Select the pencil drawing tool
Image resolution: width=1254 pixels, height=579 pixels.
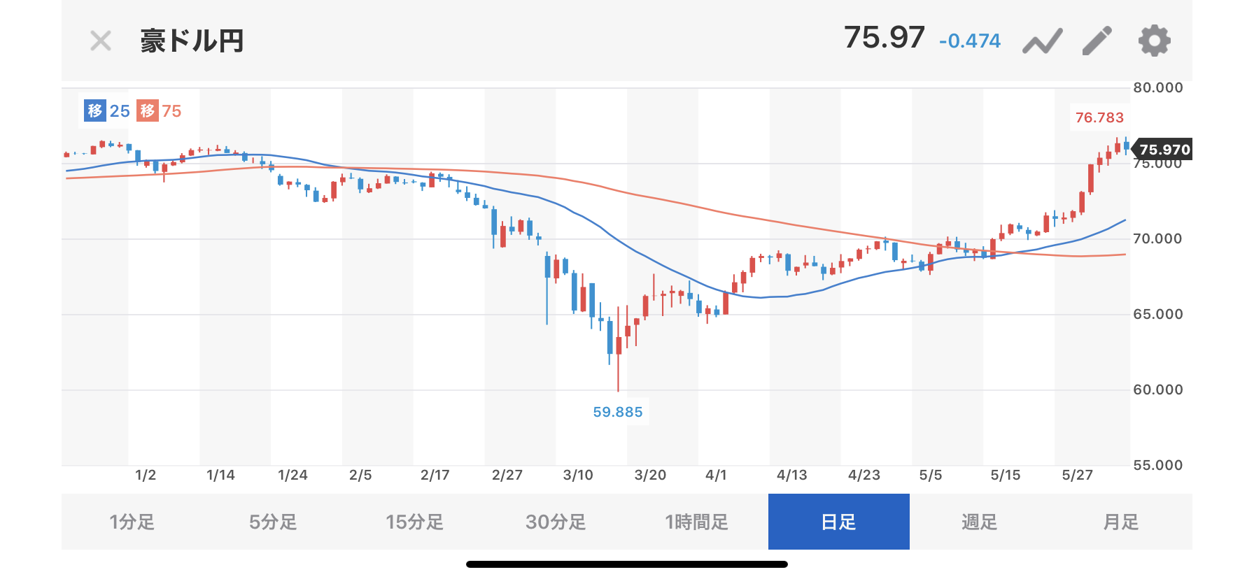pyautogui.click(x=1097, y=41)
